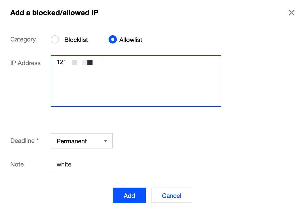Cancel adding the IP
This screenshot has height=211, width=305.
click(171, 196)
